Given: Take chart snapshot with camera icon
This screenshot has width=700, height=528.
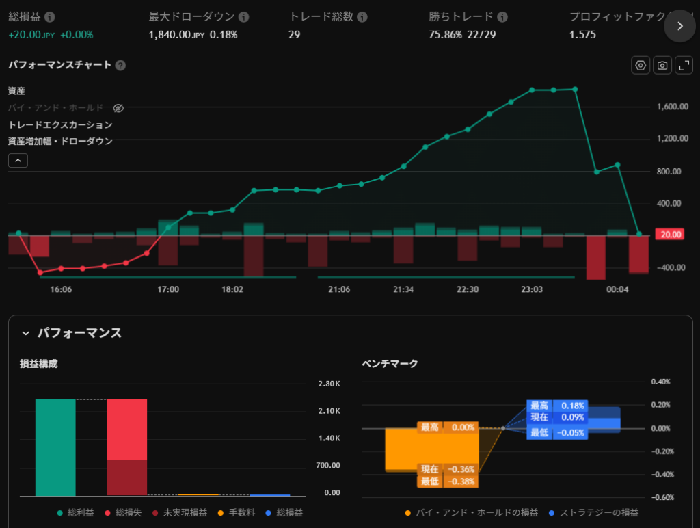Looking at the screenshot, I should click(x=662, y=66).
